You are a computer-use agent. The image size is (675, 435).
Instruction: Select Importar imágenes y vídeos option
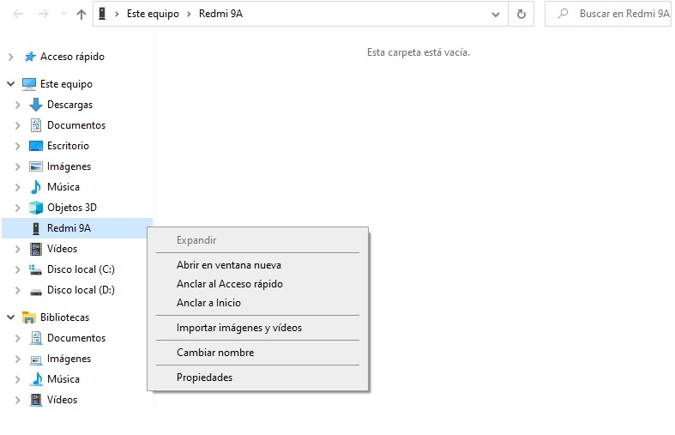tap(239, 328)
